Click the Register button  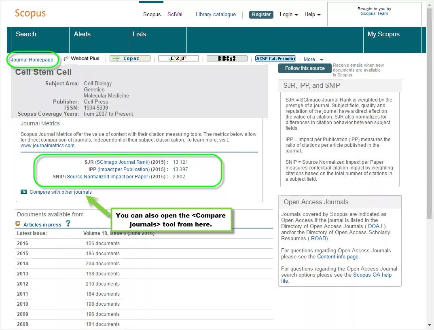(261, 15)
